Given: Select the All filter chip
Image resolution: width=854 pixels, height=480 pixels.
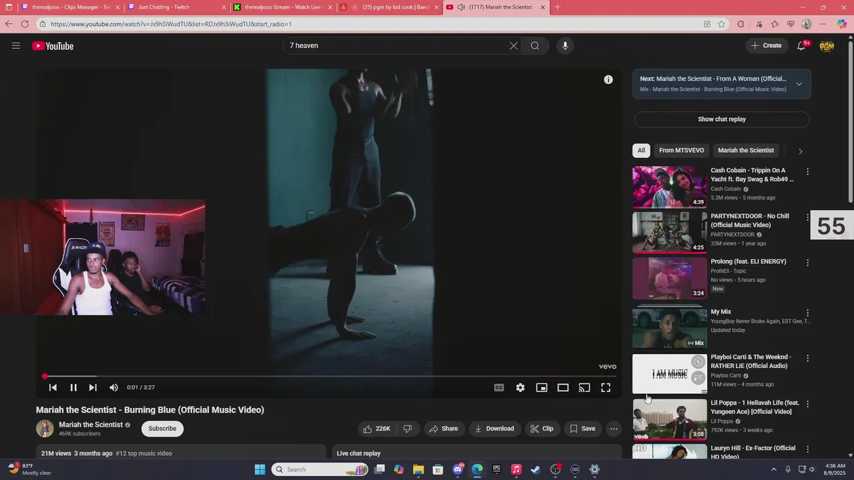Looking at the screenshot, I should coord(641,151).
